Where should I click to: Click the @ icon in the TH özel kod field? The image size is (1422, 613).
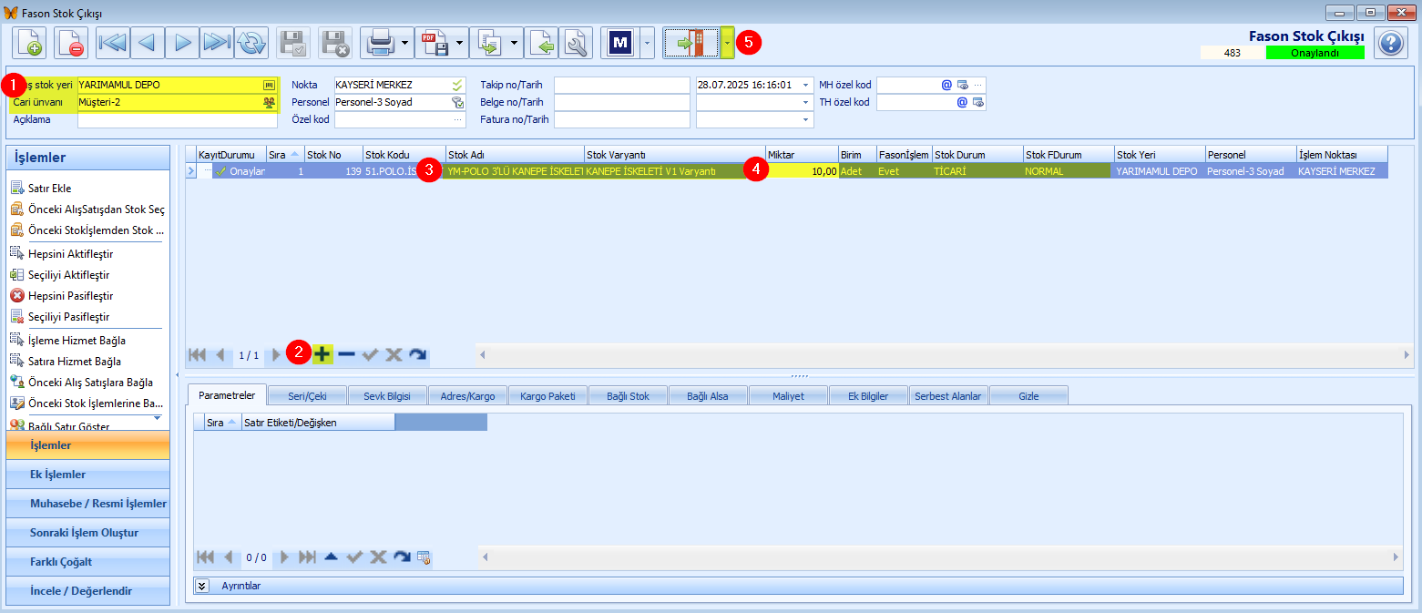[x=962, y=103]
